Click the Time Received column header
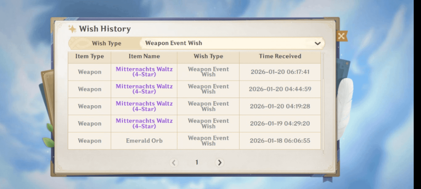Image resolution: width=421 pixels, height=189 pixels. 280,57
